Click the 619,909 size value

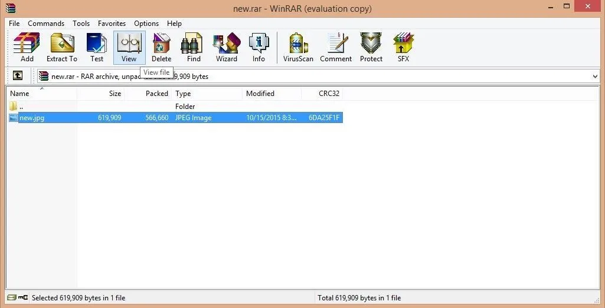coord(109,118)
